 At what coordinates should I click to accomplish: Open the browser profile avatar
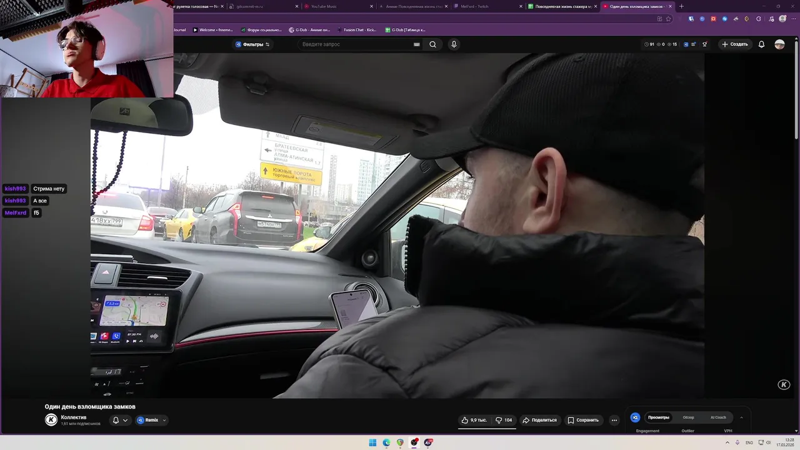[x=782, y=19]
